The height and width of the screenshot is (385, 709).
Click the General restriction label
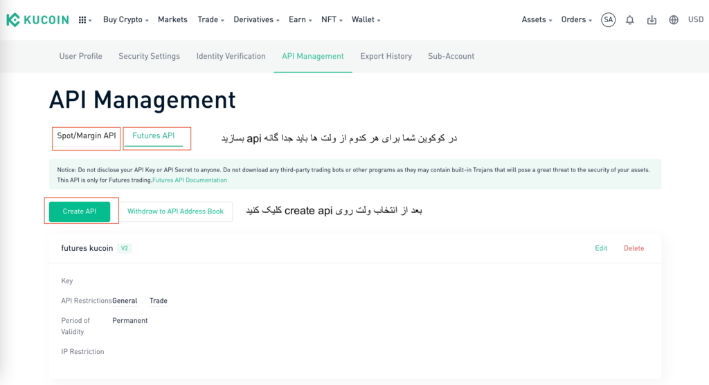click(125, 301)
